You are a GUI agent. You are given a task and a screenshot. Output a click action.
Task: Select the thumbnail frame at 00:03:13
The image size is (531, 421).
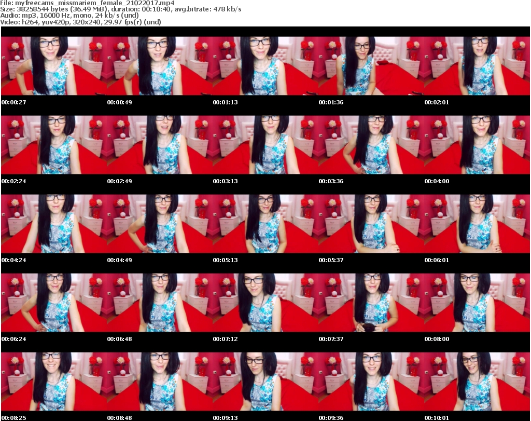tap(265, 145)
